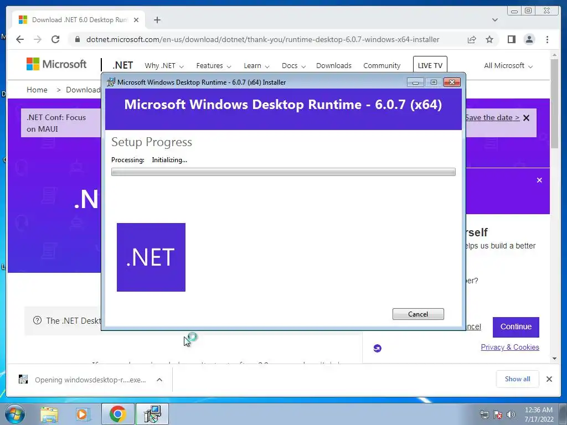This screenshot has width=567, height=425.
Task: Click the installer title bar icon
Action: [x=111, y=82]
